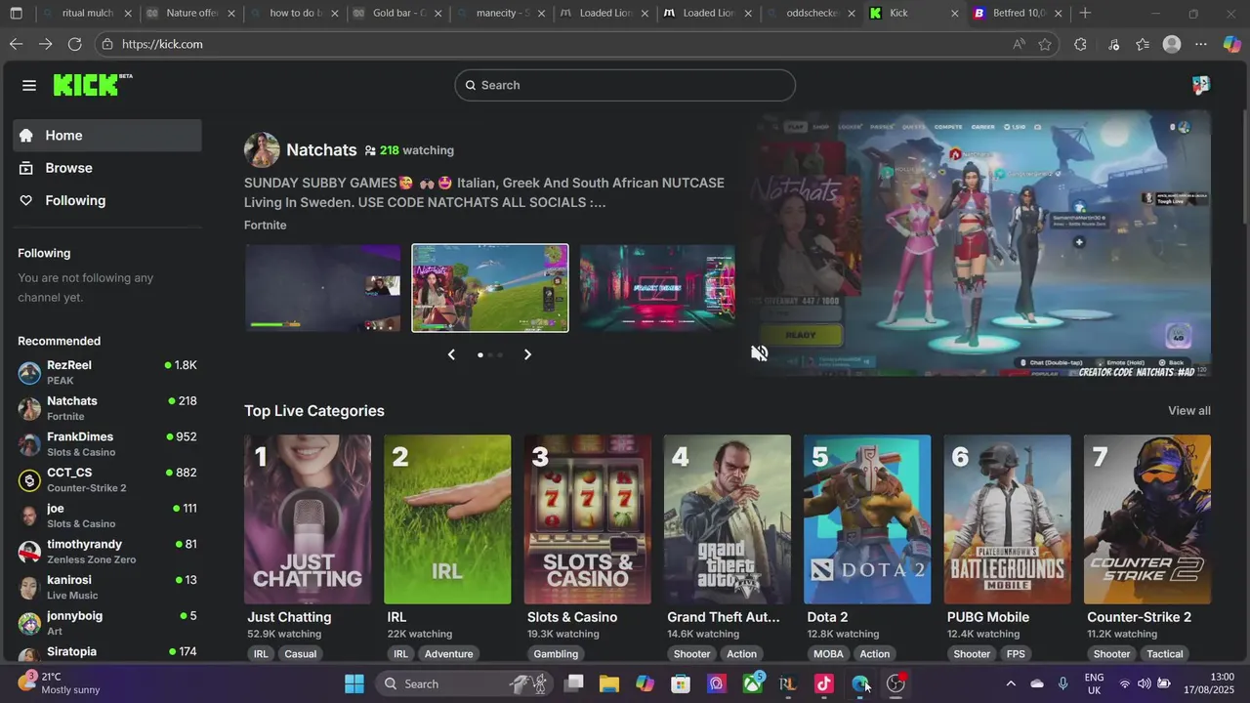Image resolution: width=1250 pixels, height=703 pixels.
Task: Open a new browser tab
Action: pyautogui.click(x=1085, y=14)
